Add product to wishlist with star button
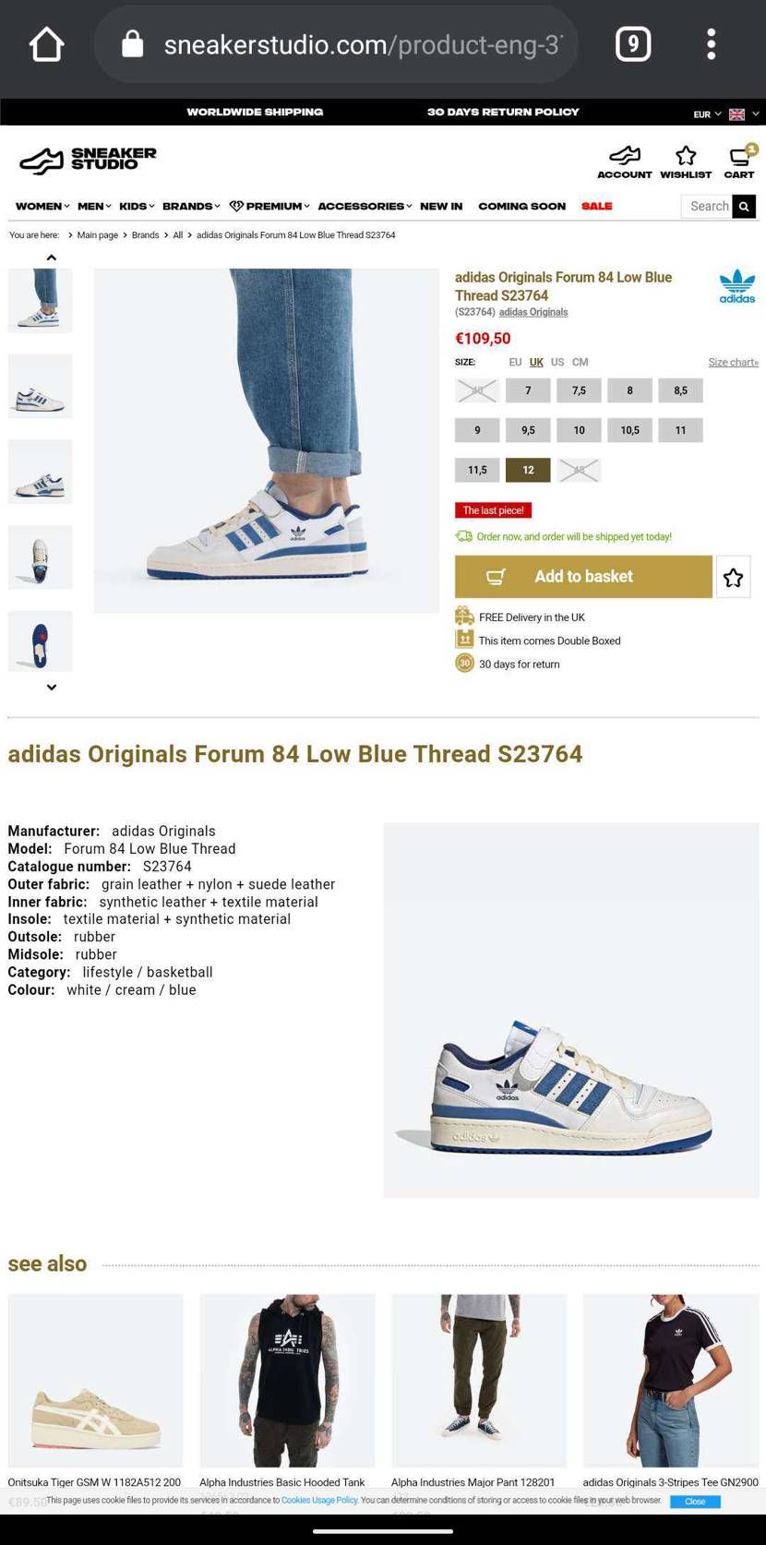Screen dimensions: 766x1545 click(x=734, y=577)
